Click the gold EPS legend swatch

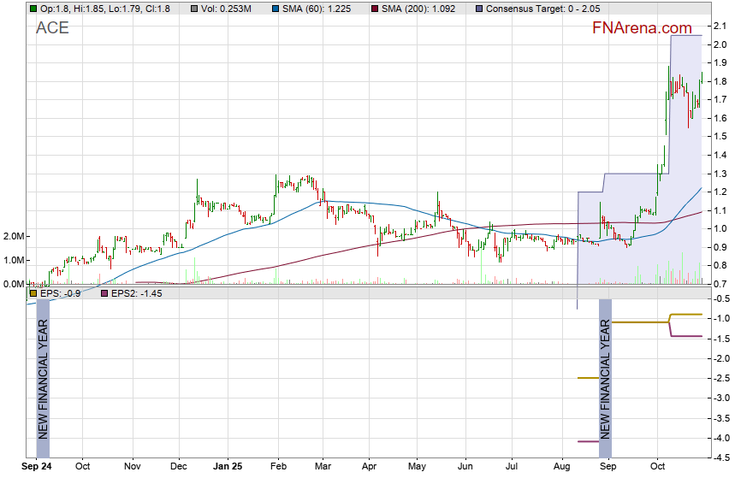(33, 293)
